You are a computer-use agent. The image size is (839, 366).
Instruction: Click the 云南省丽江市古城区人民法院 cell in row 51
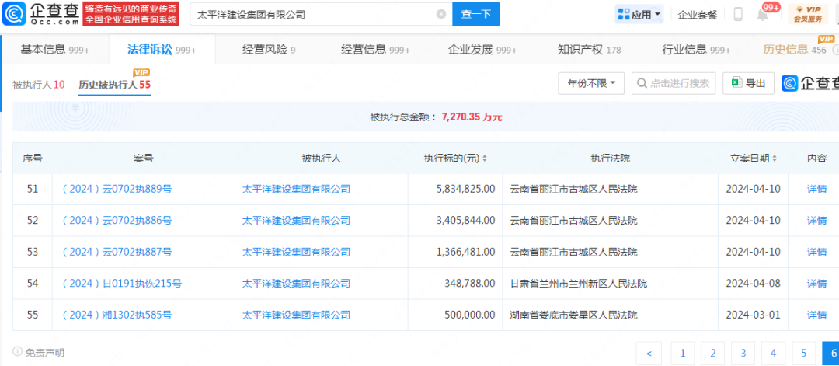coord(610,188)
